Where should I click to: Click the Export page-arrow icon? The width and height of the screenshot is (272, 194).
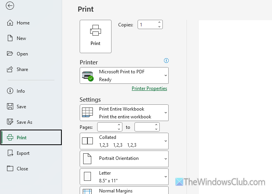pyautogui.click(x=10, y=153)
